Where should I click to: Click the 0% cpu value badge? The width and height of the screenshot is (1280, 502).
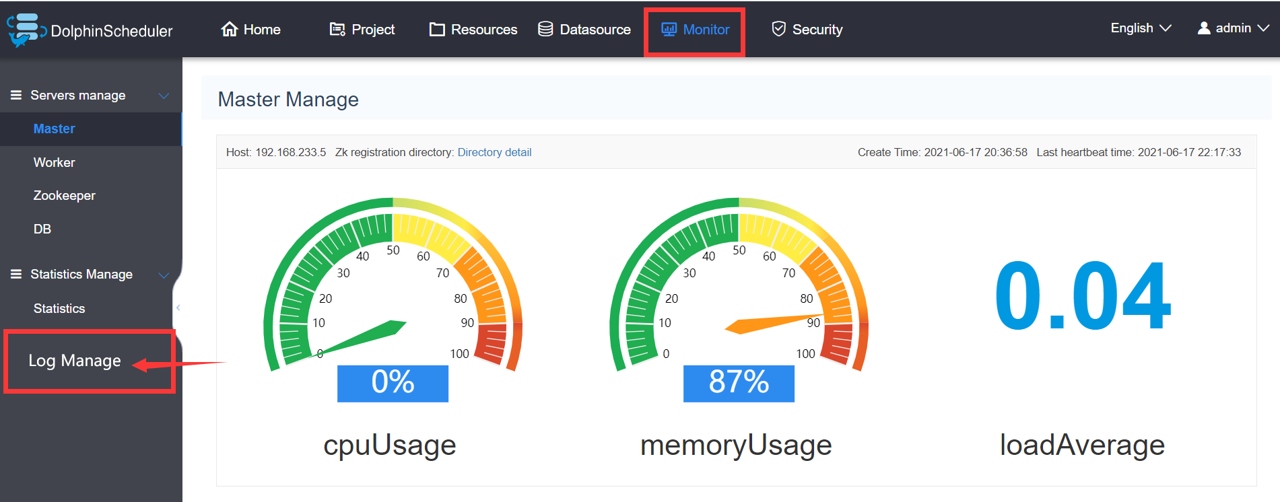[x=393, y=384]
